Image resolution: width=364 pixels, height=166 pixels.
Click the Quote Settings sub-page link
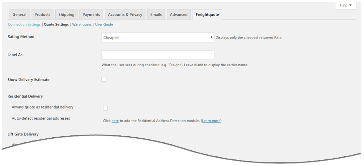pyautogui.click(x=56, y=24)
